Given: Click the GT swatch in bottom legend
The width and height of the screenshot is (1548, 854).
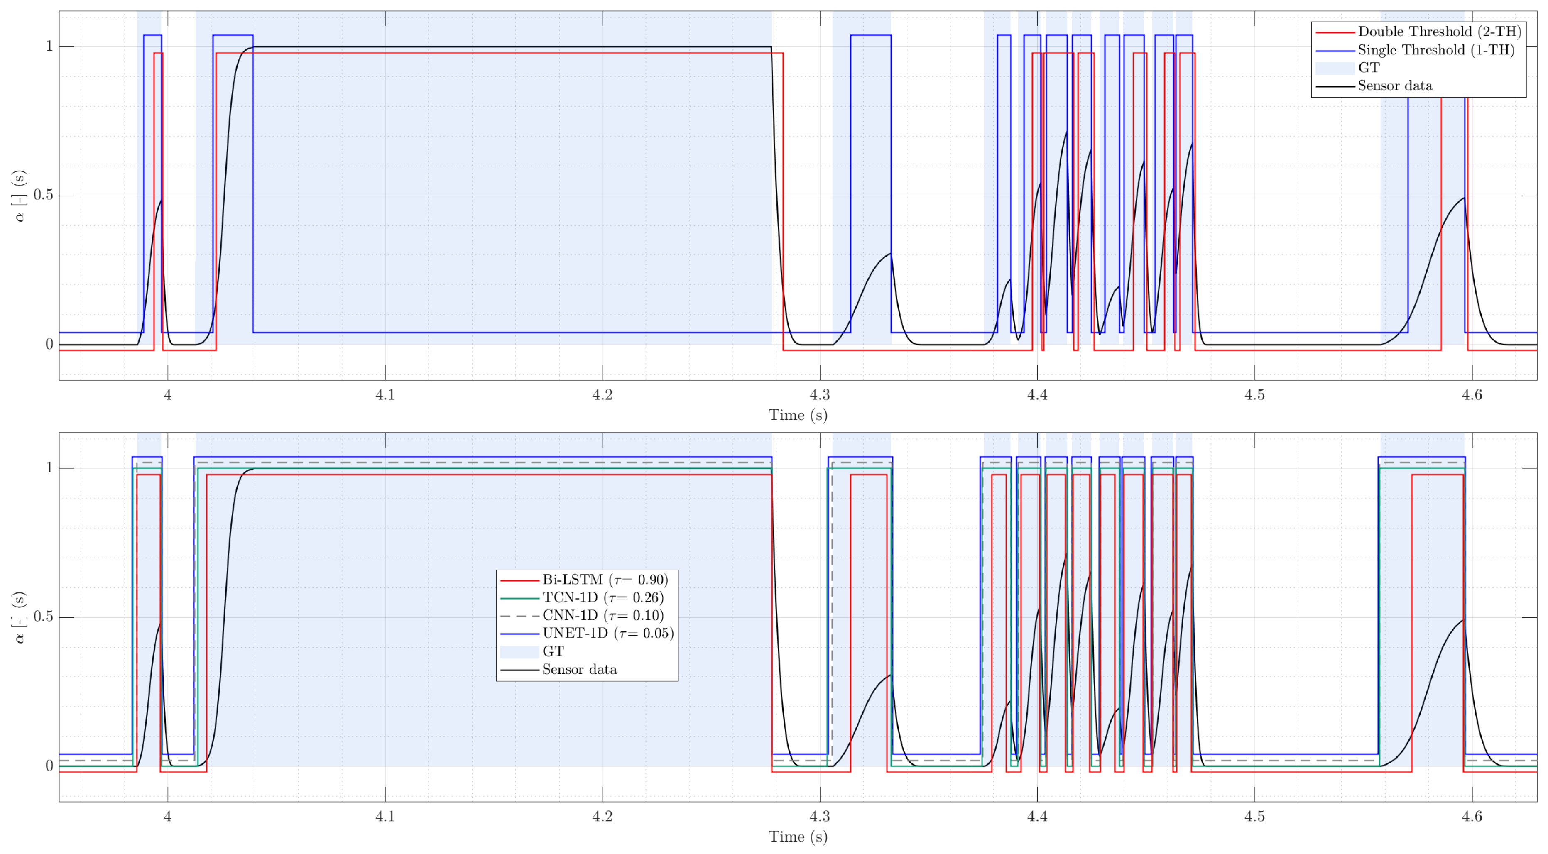Looking at the screenshot, I should click(519, 651).
